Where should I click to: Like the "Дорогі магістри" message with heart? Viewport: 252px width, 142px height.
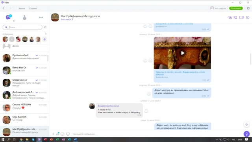click(x=149, y=93)
